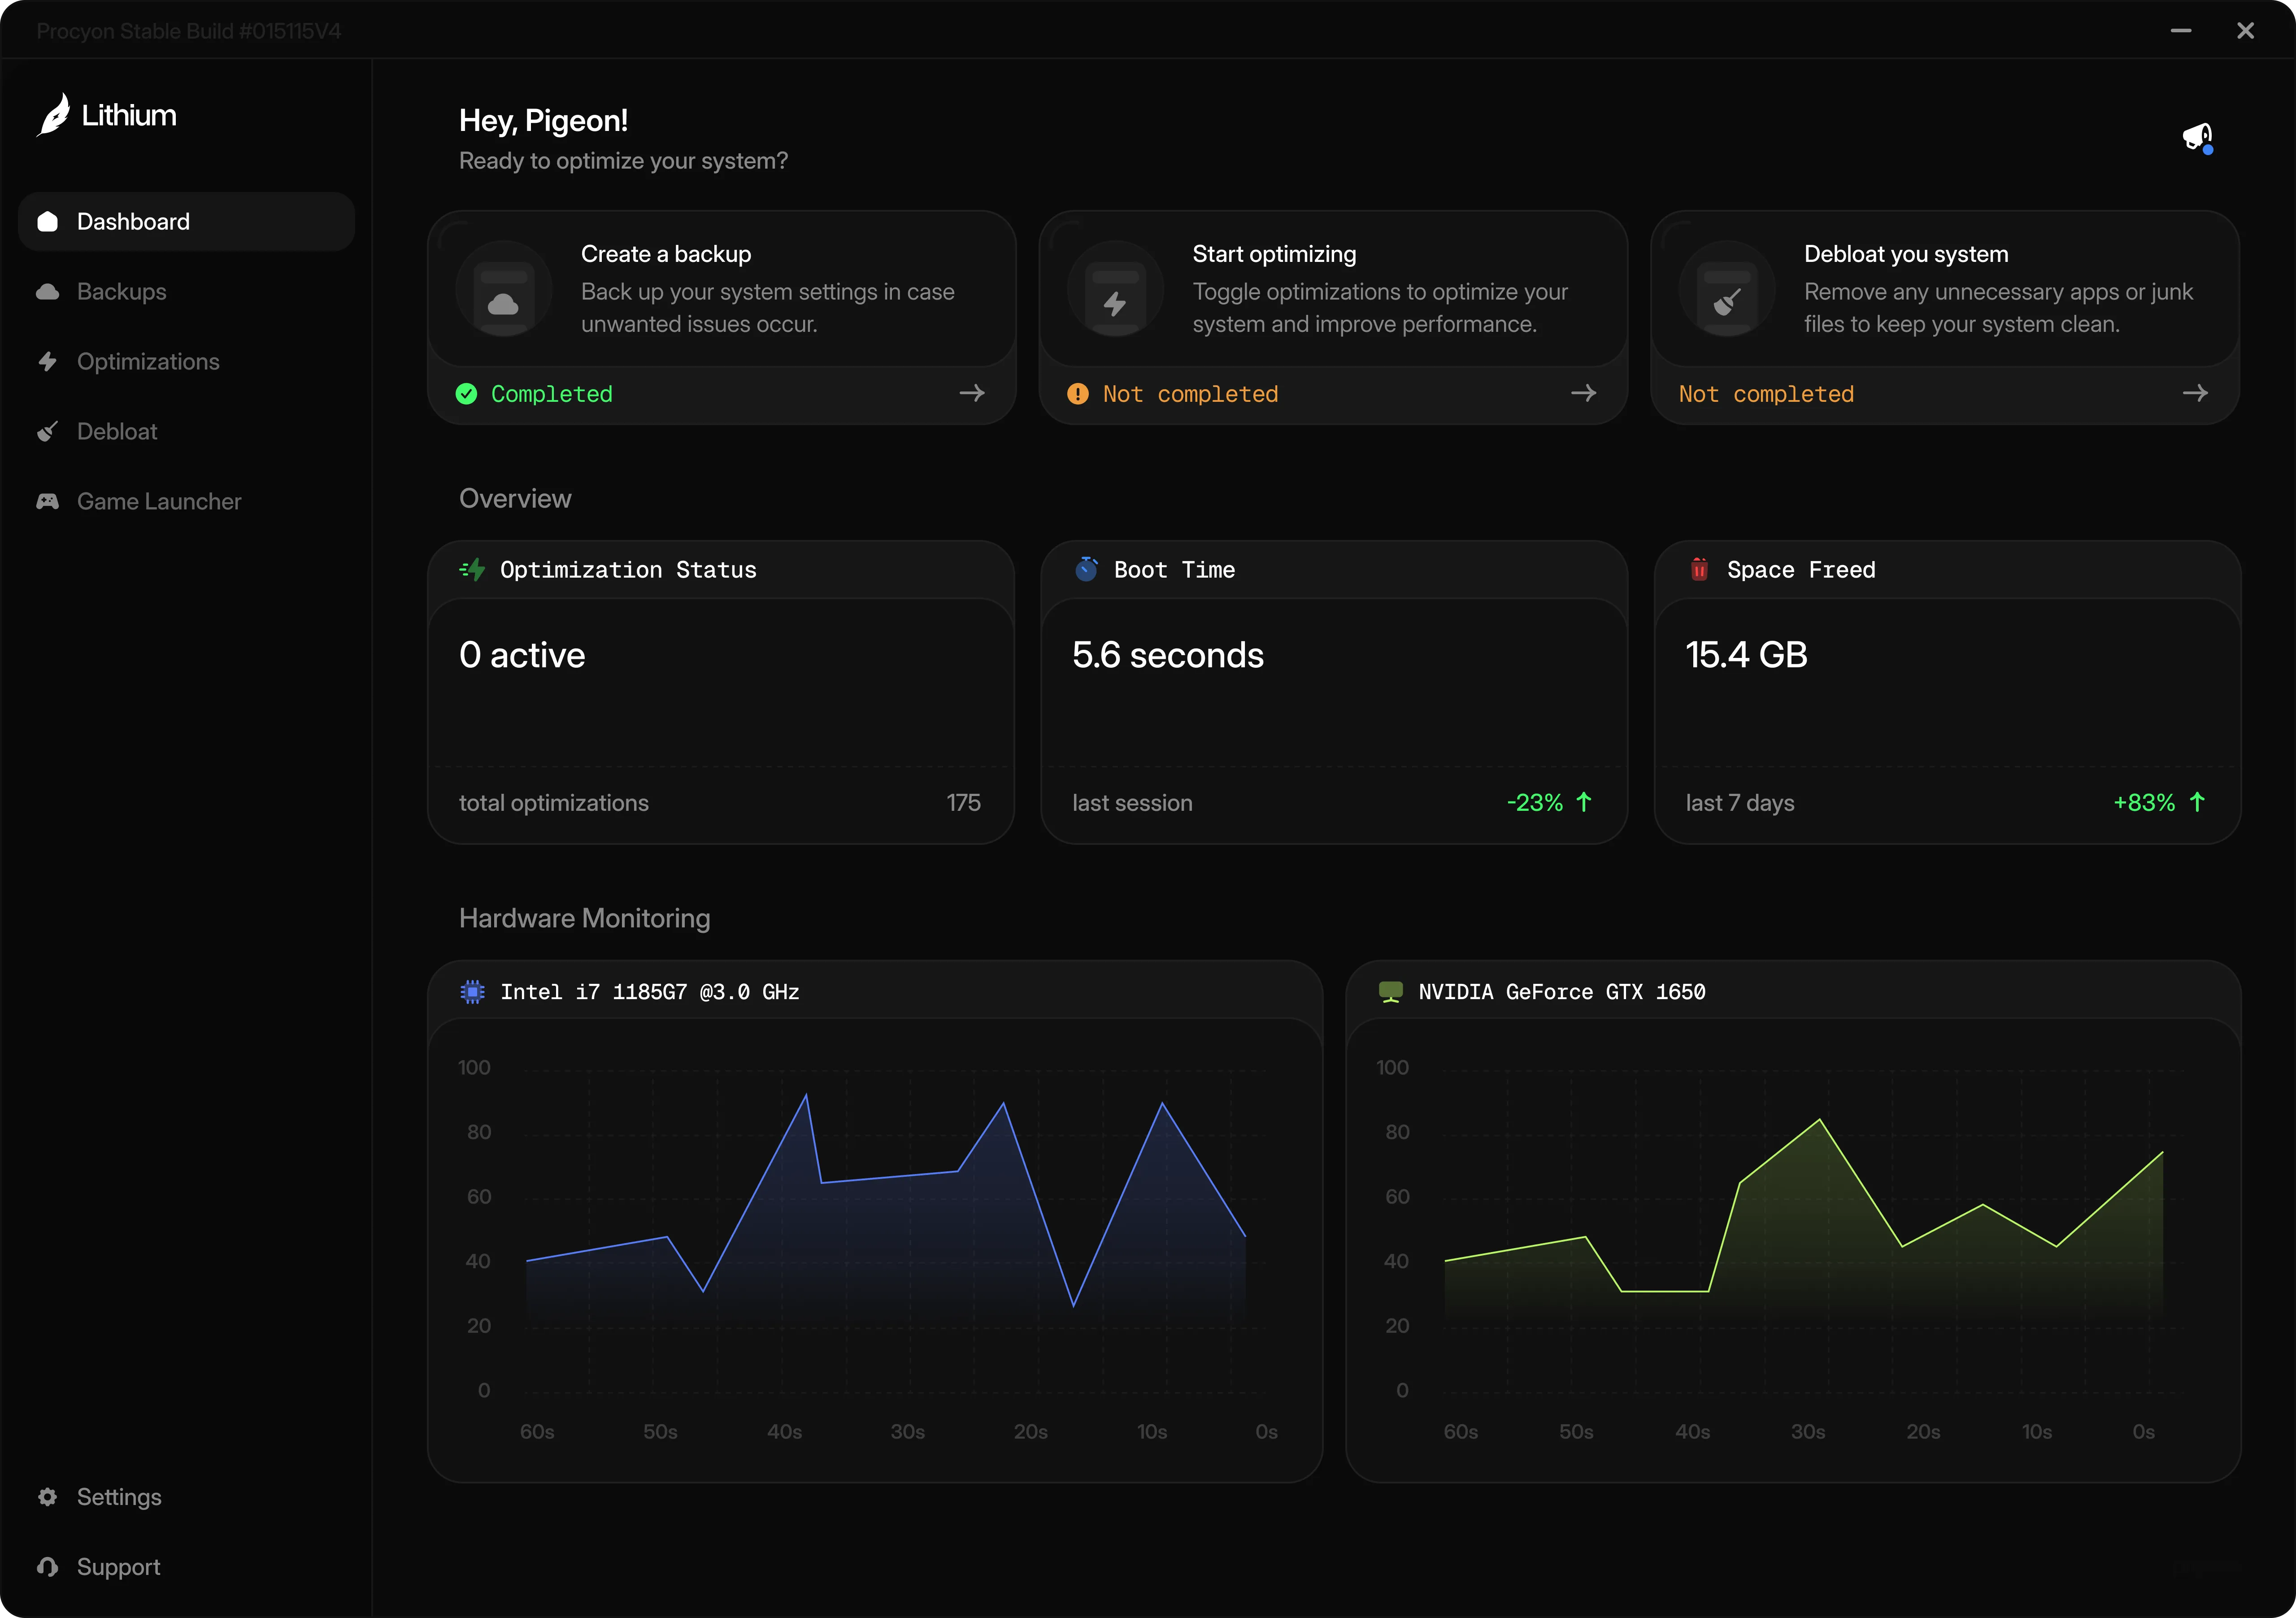
Task: Click the lightning bolt optimizing card icon
Action: tap(1115, 290)
